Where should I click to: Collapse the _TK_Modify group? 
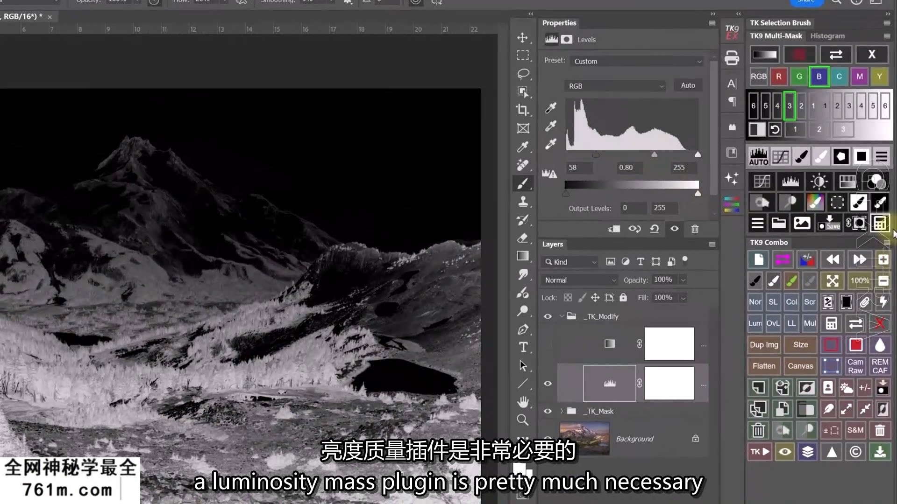point(562,316)
